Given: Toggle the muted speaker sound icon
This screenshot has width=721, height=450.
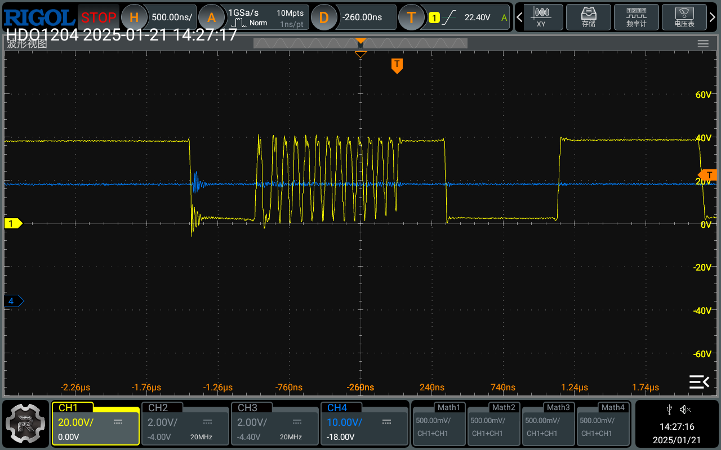Looking at the screenshot, I should [x=685, y=409].
